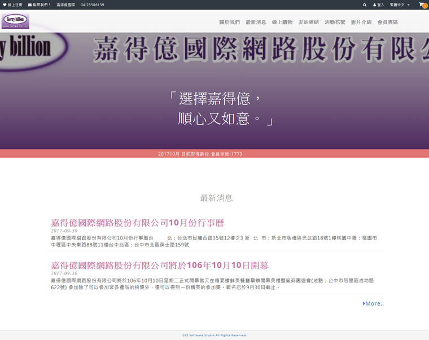
Task: Open the shopping cart icon
Action: [422, 5]
